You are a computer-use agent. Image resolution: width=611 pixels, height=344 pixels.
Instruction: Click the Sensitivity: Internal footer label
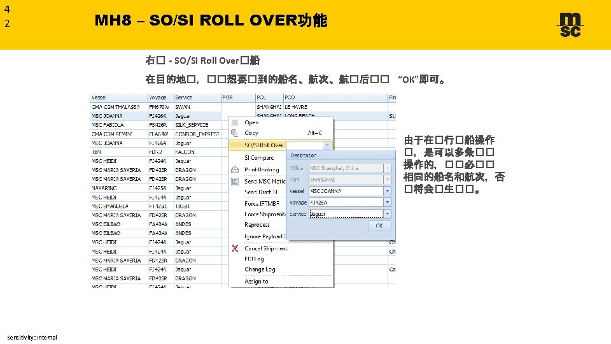click(32, 338)
